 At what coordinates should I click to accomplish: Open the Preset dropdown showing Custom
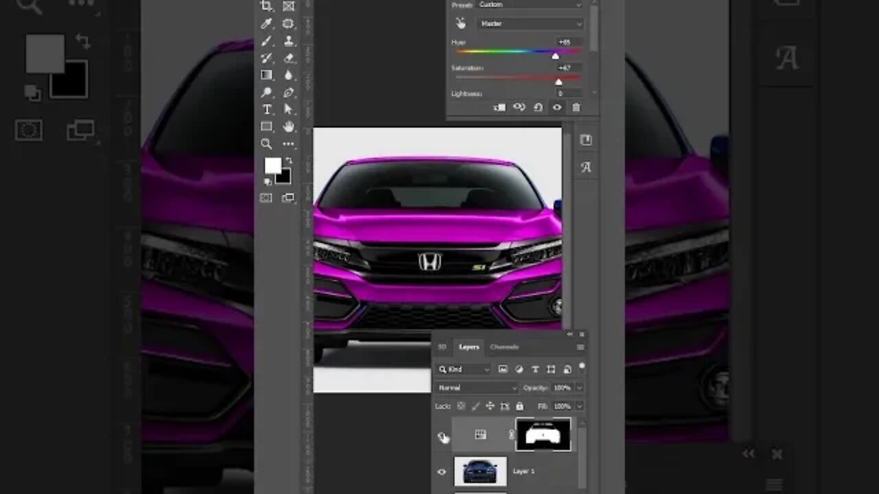(x=529, y=4)
